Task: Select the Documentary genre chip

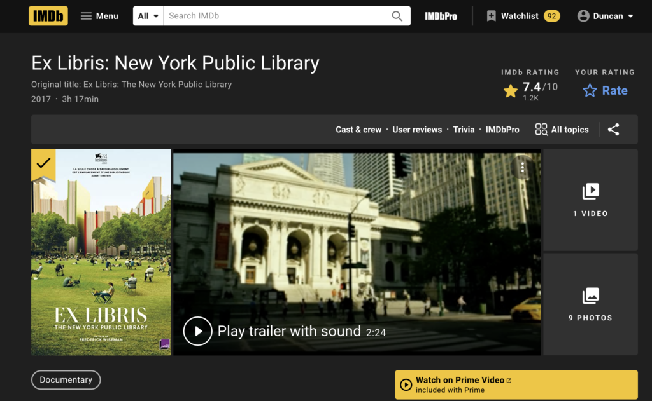Action: coord(66,380)
